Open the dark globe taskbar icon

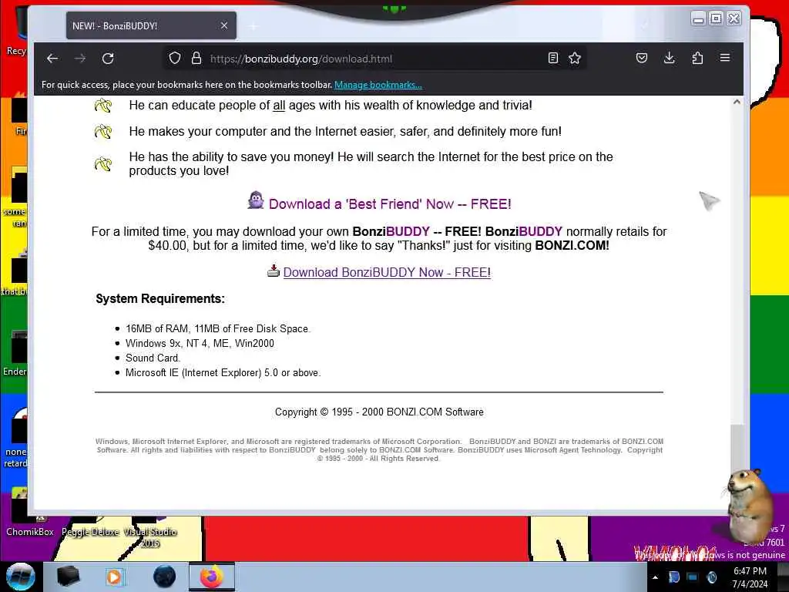coord(164,577)
